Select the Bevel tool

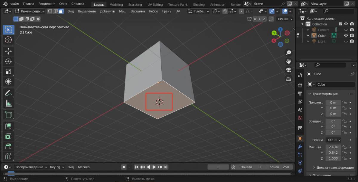click(8, 146)
